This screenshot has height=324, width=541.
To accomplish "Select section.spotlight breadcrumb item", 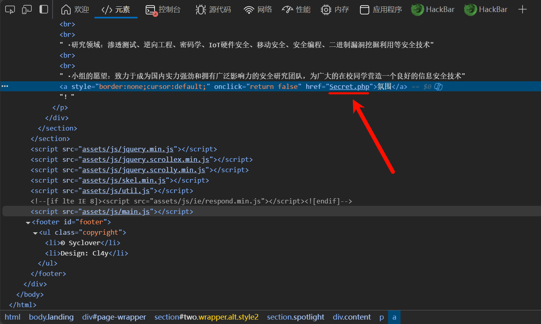I will pyautogui.click(x=296, y=317).
